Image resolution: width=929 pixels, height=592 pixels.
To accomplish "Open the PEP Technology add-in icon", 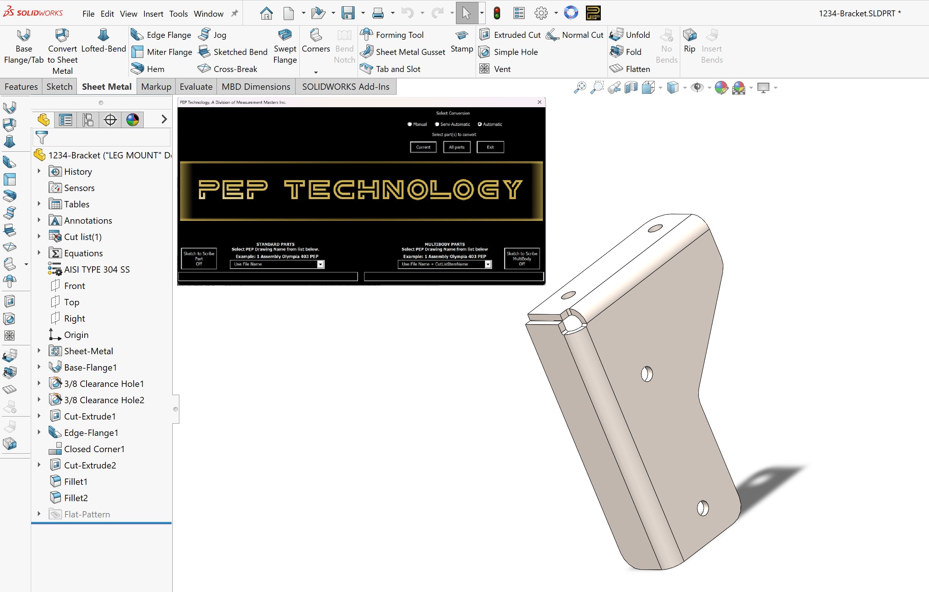I will pos(593,13).
